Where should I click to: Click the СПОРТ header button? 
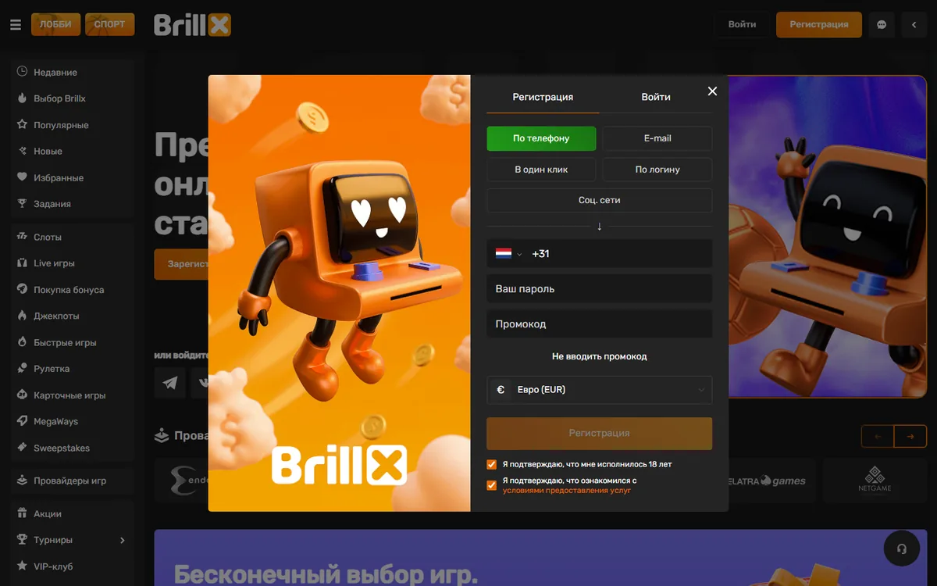click(x=109, y=24)
